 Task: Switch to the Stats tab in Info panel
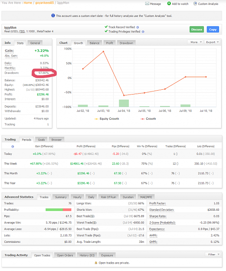click(20, 43)
